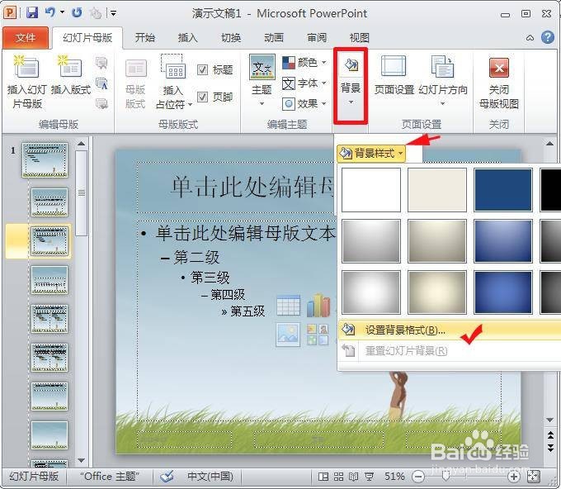Switch to Normal view via status bar
Viewport: 561px width, 489px height.
(323, 477)
